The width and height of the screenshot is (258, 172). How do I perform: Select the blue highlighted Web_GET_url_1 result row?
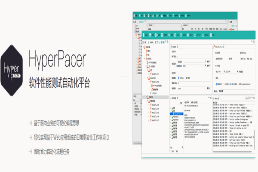[177, 114]
